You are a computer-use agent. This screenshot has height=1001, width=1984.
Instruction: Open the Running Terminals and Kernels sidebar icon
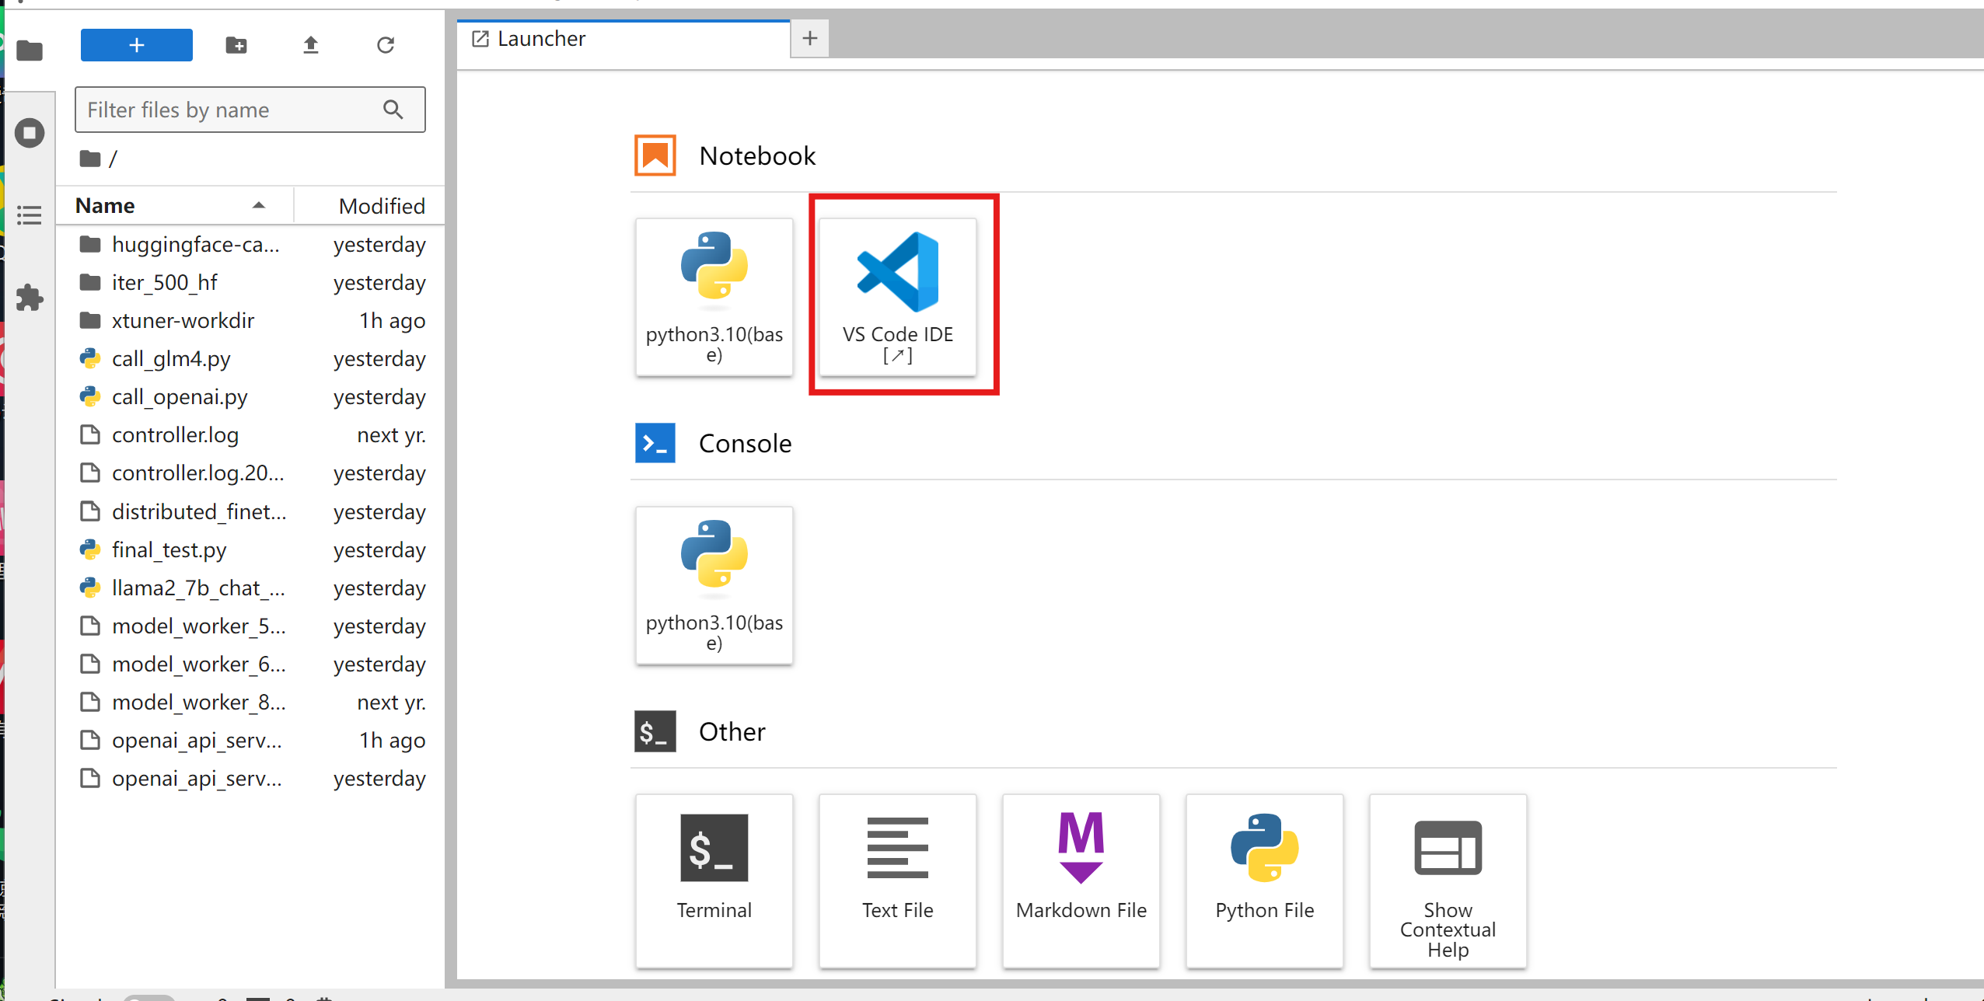coord(30,133)
